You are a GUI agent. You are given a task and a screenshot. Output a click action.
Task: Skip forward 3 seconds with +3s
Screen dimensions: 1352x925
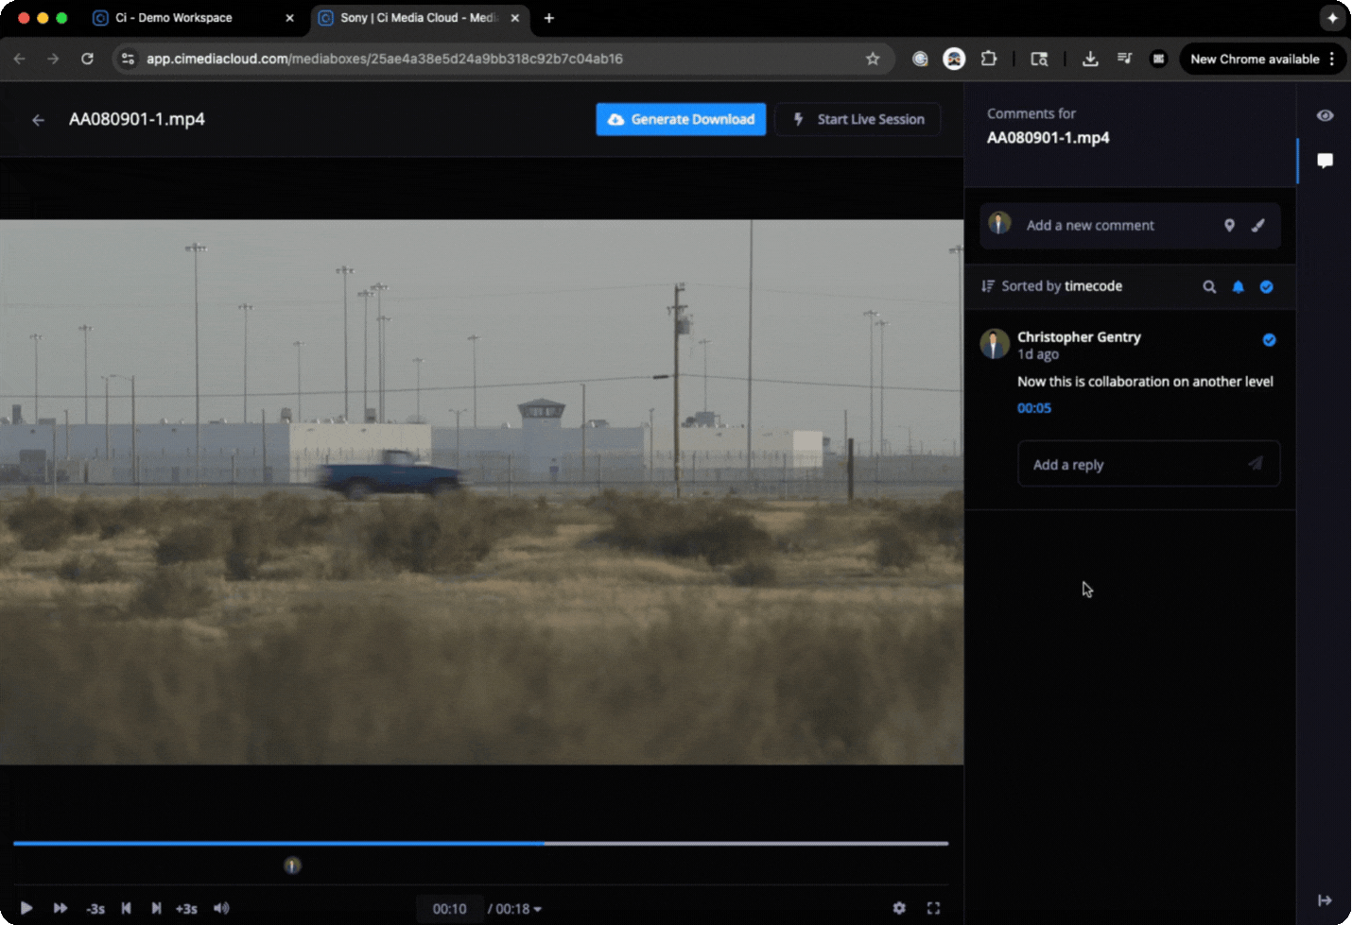[x=186, y=909]
